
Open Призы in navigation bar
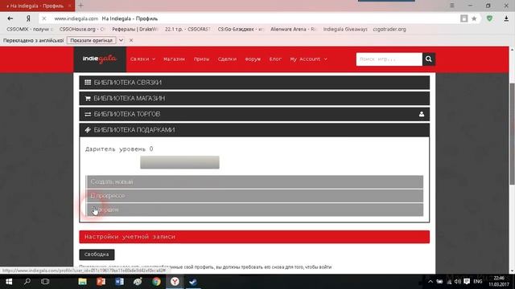(x=201, y=59)
